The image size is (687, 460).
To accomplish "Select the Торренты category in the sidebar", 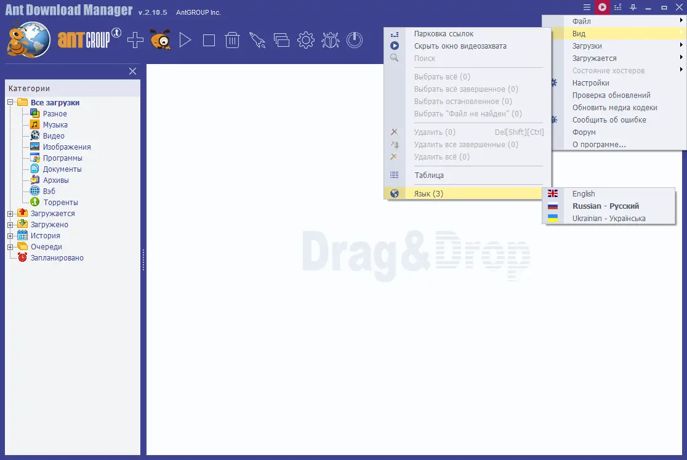I will pos(62,202).
